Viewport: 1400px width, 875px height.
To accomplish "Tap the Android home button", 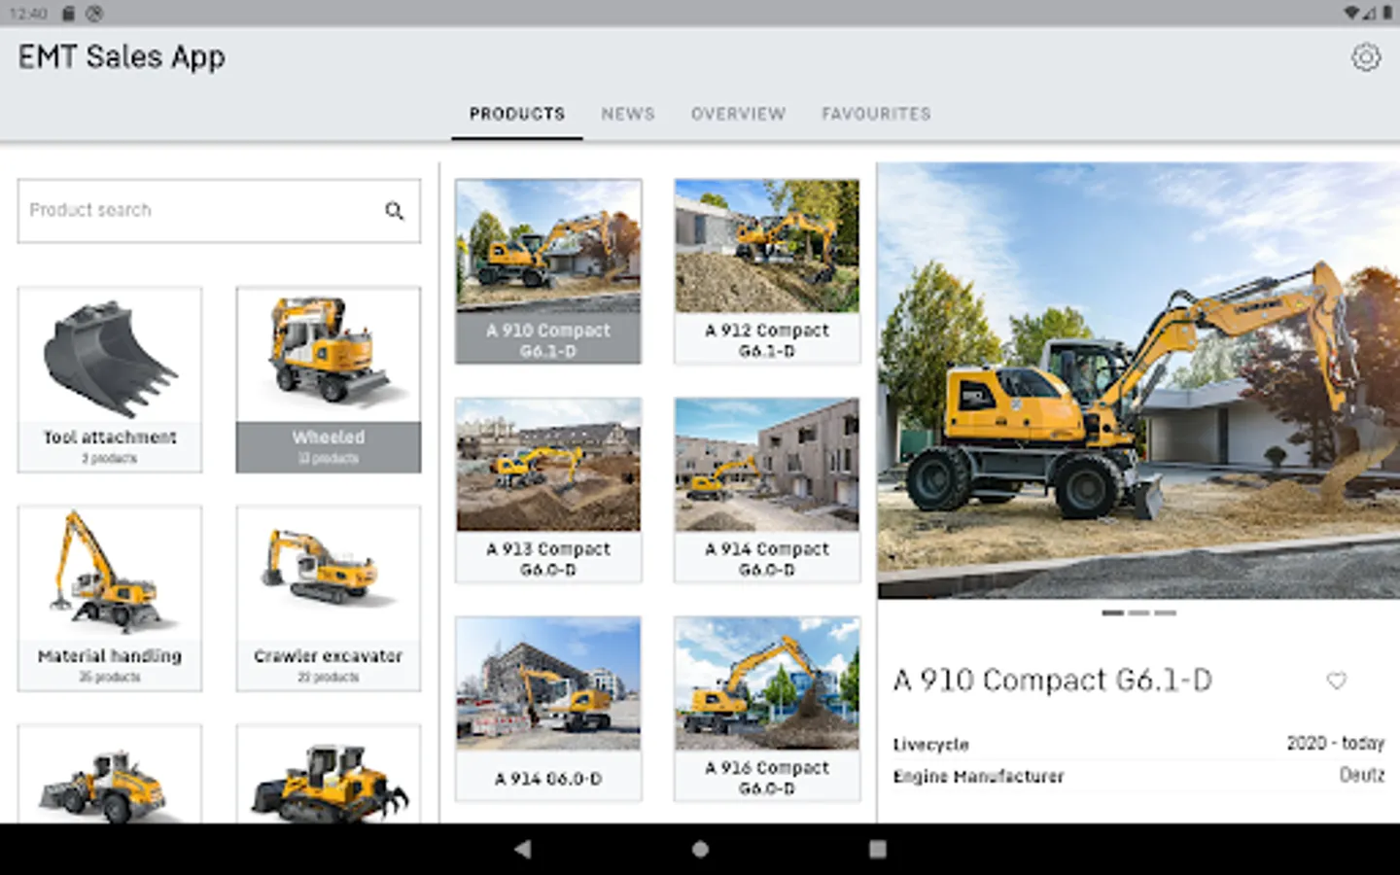I will tap(700, 849).
